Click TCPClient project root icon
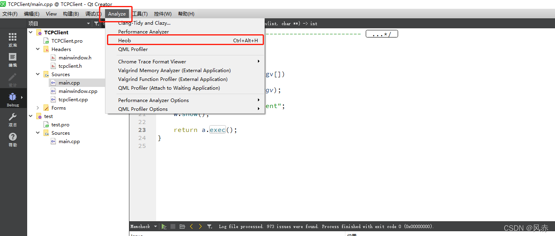The width and height of the screenshot is (555, 236). 39,33
